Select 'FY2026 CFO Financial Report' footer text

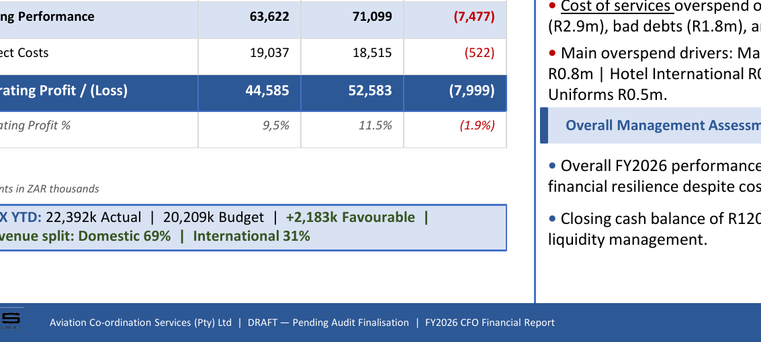pos(490,323)
